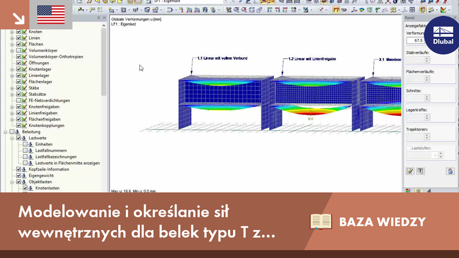Click the lock icon at the Panel bottom

click(x=450, y=170)
